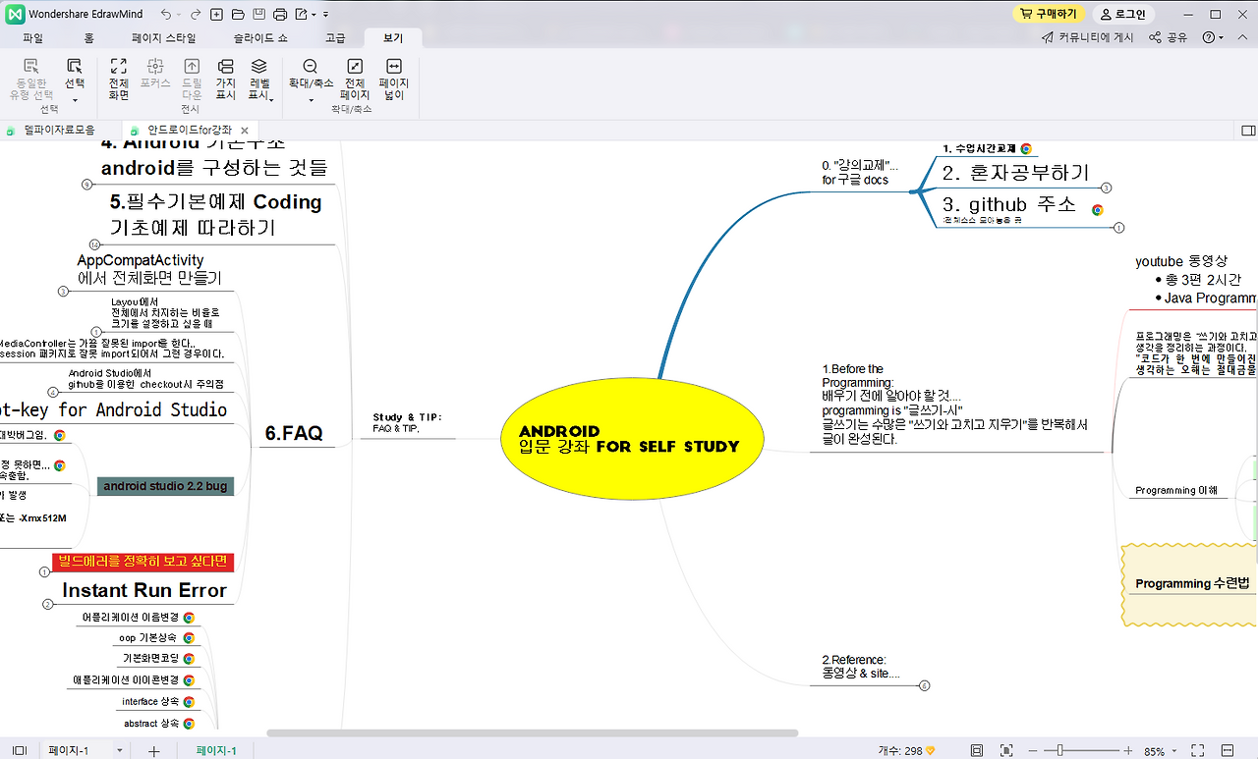Move the zoom slider handle
Viewport: 1258px width, 759px height.
coord(1059,750)
